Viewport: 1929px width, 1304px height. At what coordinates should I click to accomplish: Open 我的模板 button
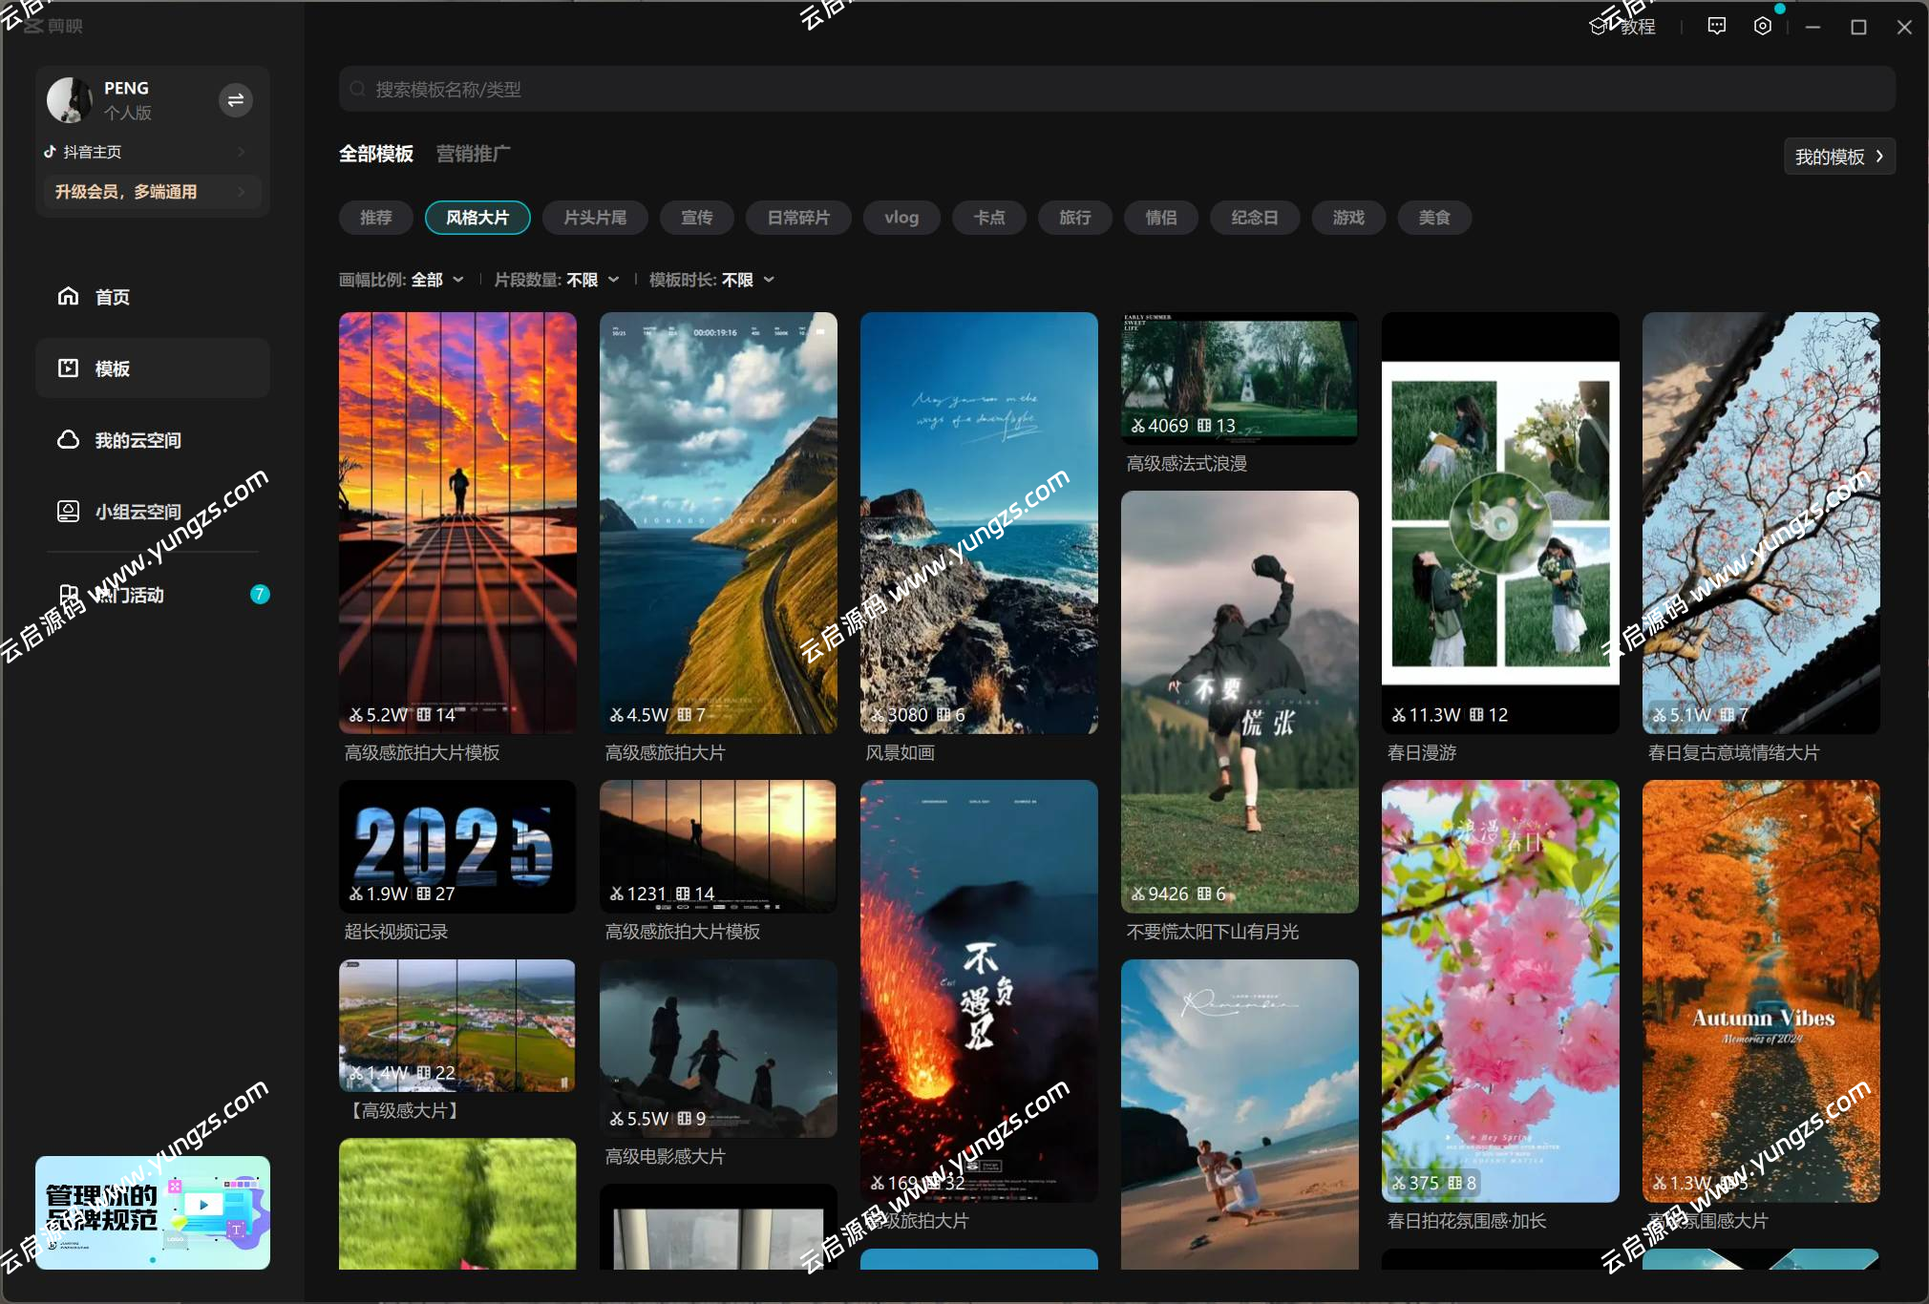click(x=1838, y=157)
